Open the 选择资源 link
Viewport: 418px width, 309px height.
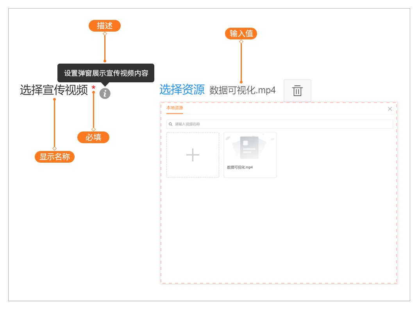coord(182,90)
